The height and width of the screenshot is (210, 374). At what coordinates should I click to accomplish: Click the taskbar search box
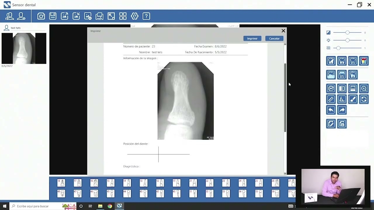pyautogui.click(x=43, y=206)
